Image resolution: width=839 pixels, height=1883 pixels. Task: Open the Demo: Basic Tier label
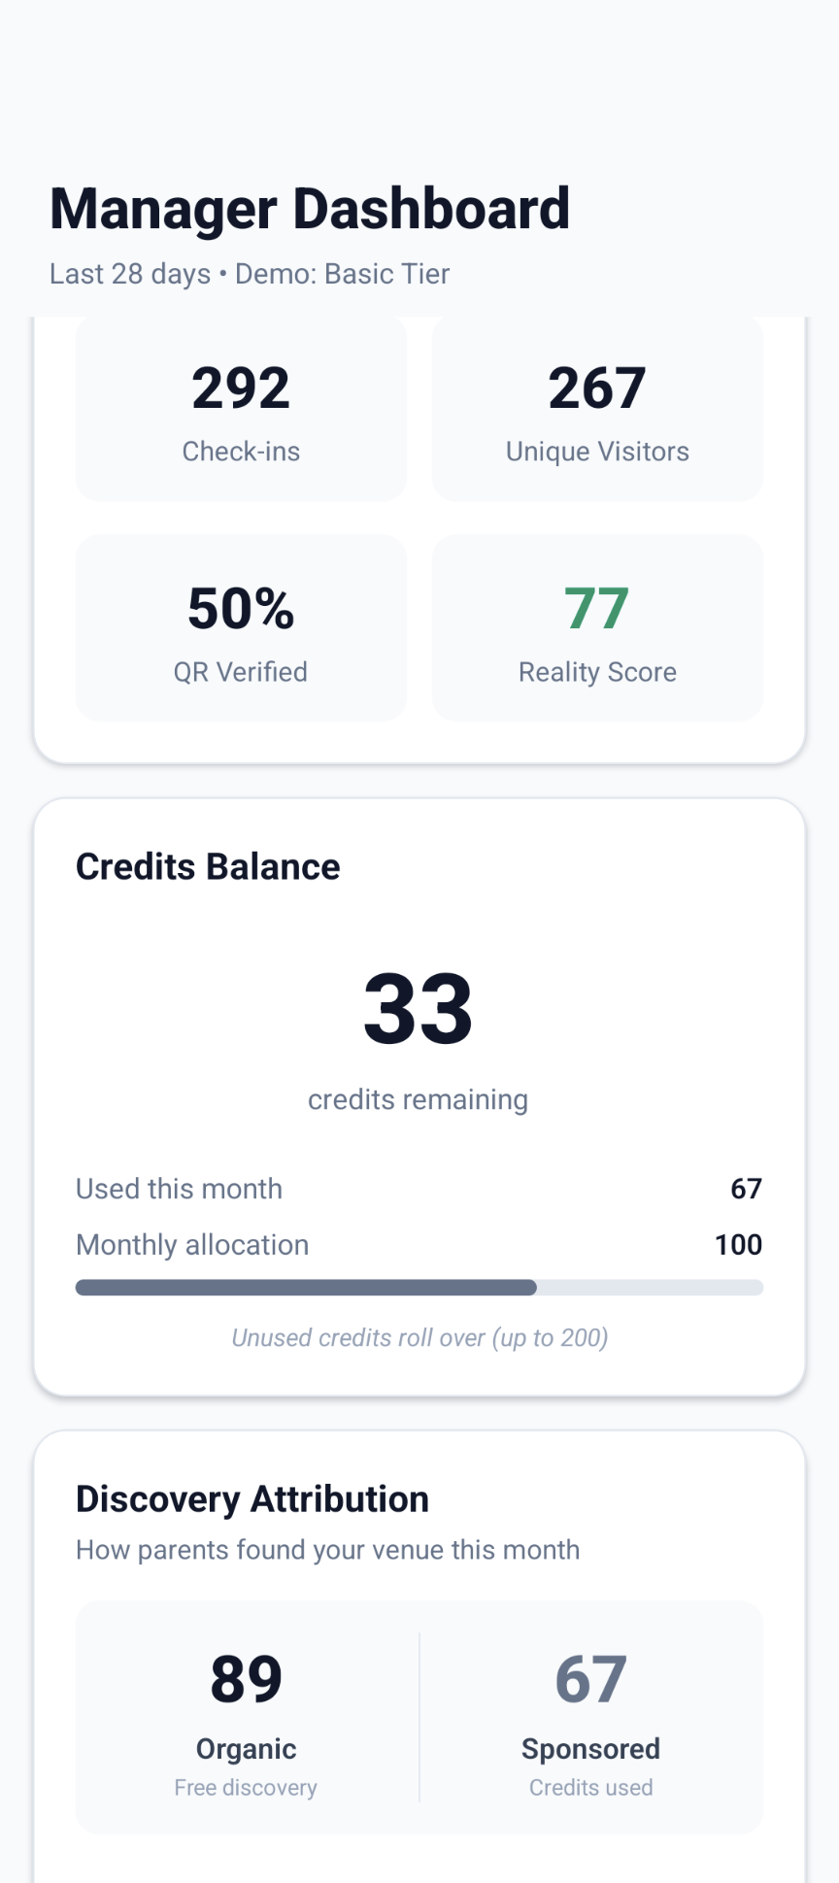point(340,273)
